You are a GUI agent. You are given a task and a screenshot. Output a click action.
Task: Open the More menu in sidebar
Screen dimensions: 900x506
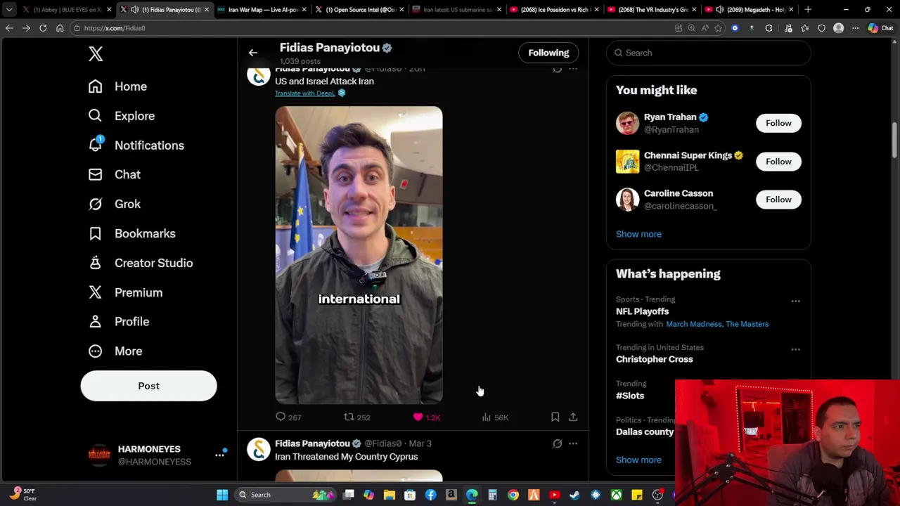coord(115,351)
